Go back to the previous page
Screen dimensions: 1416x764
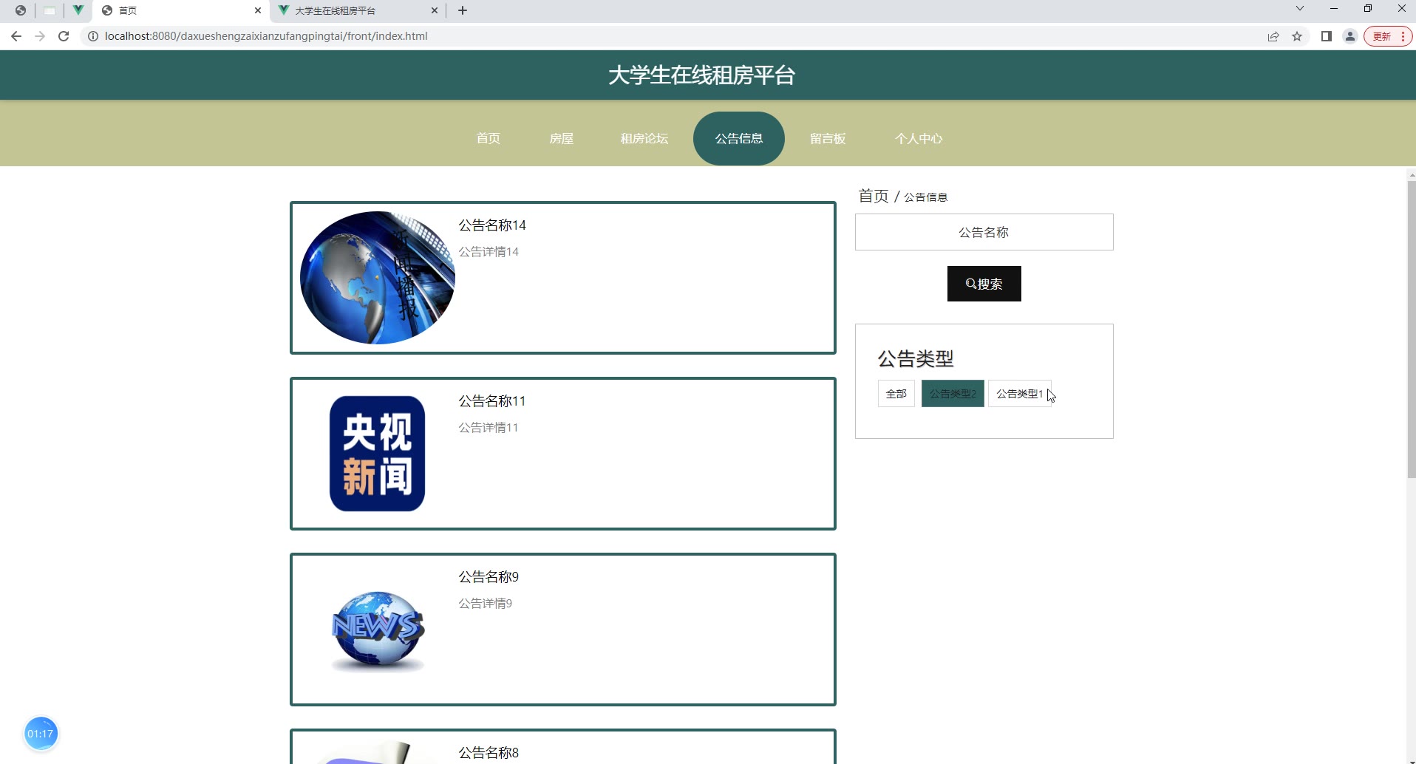pos(16,36)
